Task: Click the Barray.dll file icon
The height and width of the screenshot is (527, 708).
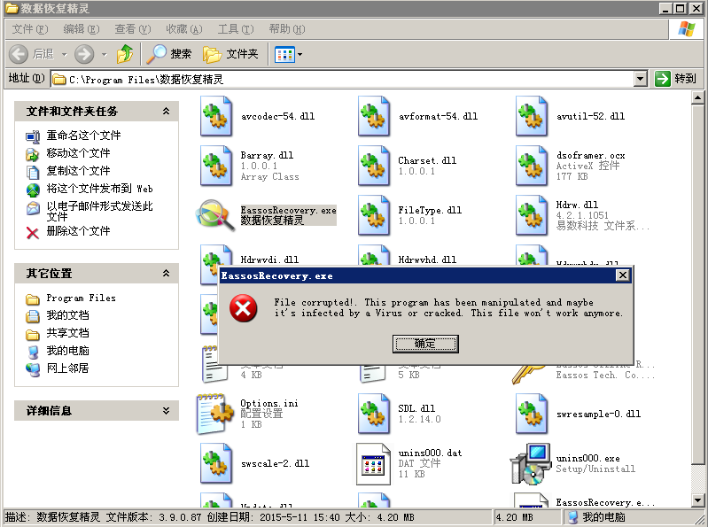Action: tap(216, 166)
